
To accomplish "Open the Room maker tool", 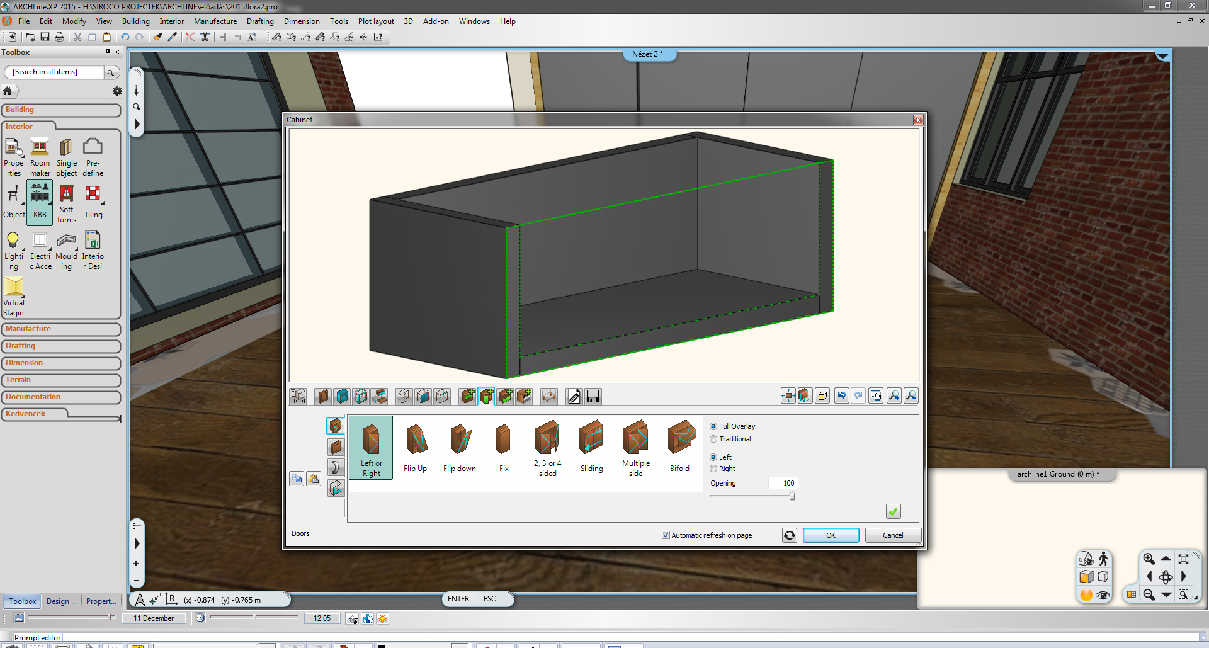I will click(x=40, y=157).
